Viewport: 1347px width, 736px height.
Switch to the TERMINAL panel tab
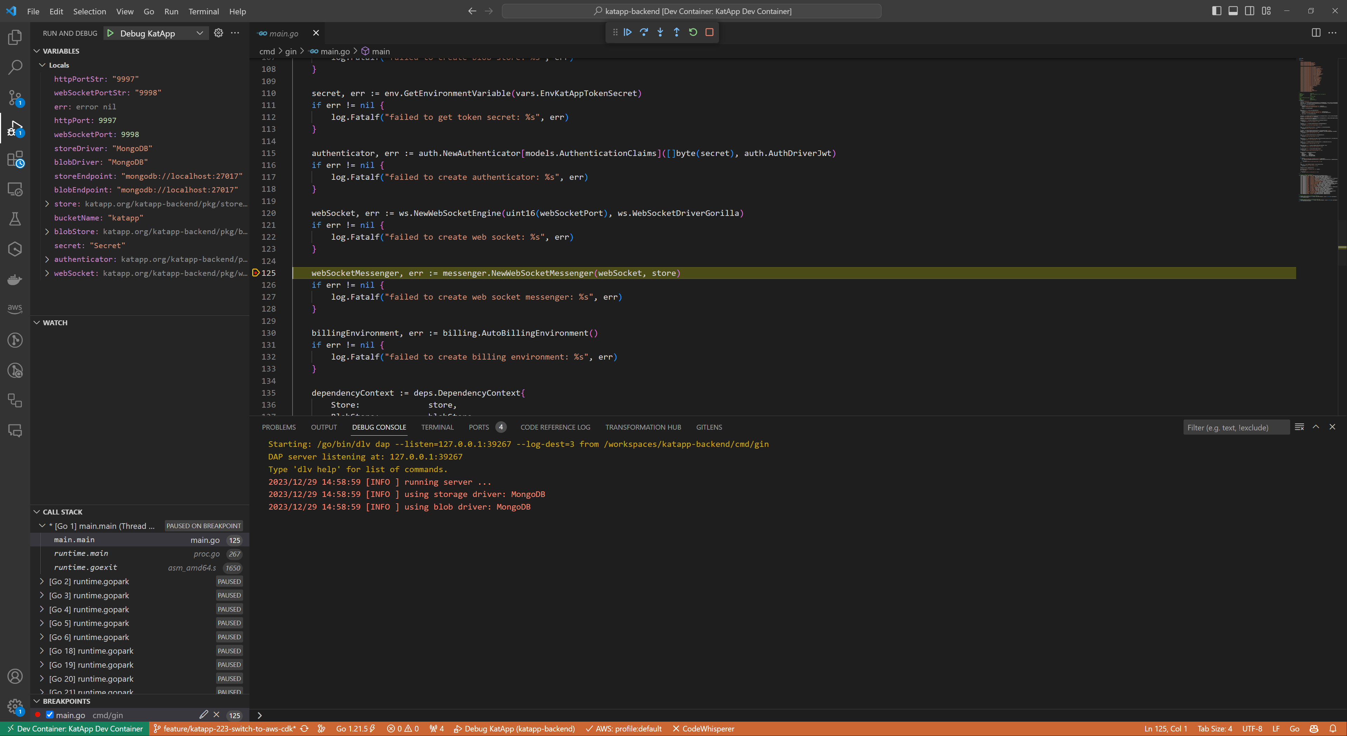point(437,427)
